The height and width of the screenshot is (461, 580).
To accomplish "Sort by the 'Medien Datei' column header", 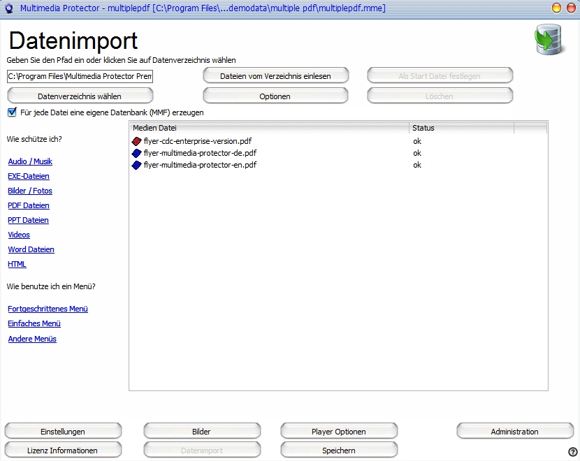I will coord(270,128).
